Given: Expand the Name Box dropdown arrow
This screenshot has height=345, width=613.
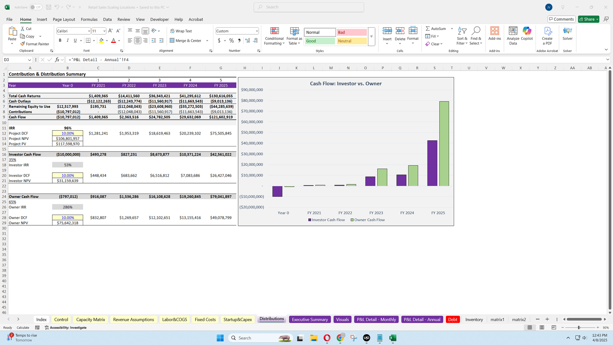Looking at the screenshot, I should [30, 60].
